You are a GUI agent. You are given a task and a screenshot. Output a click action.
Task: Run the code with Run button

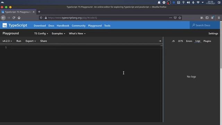pos(19,41)
